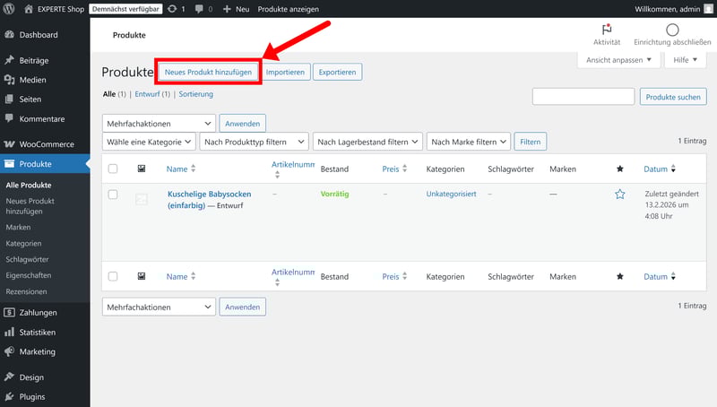Image resolution: width=717 pixels, height=407 pixels.
Task: Select all products via header checkbox
Action: coord(113,169)
